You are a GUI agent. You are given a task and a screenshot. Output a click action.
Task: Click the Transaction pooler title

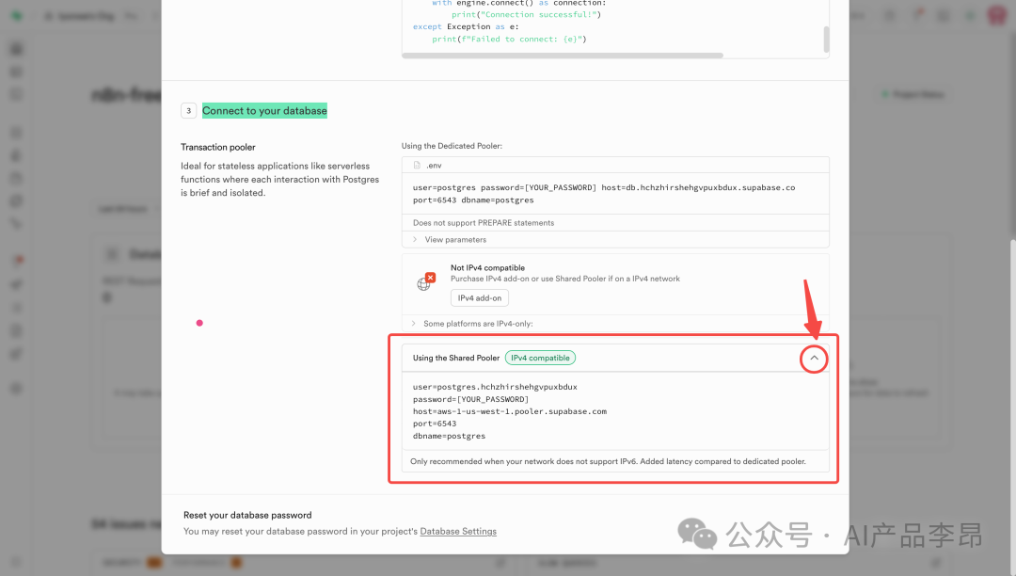click(x=217, y=147)
